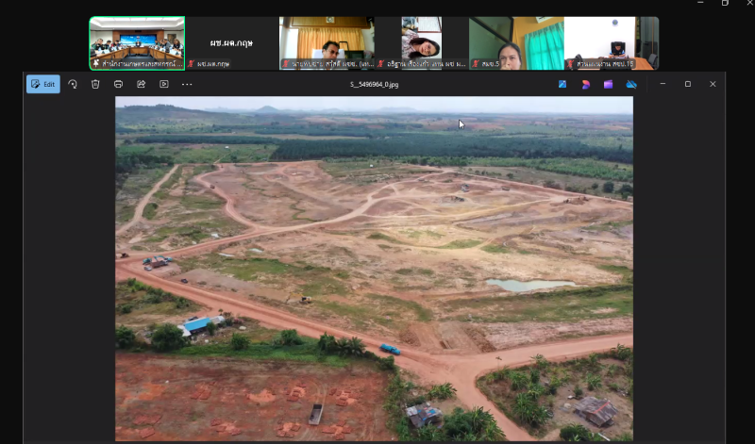Screen dimensions: 755x444
Task: Click the file name S__5496964_0.jpg title
Action: (x=374, y=84)
